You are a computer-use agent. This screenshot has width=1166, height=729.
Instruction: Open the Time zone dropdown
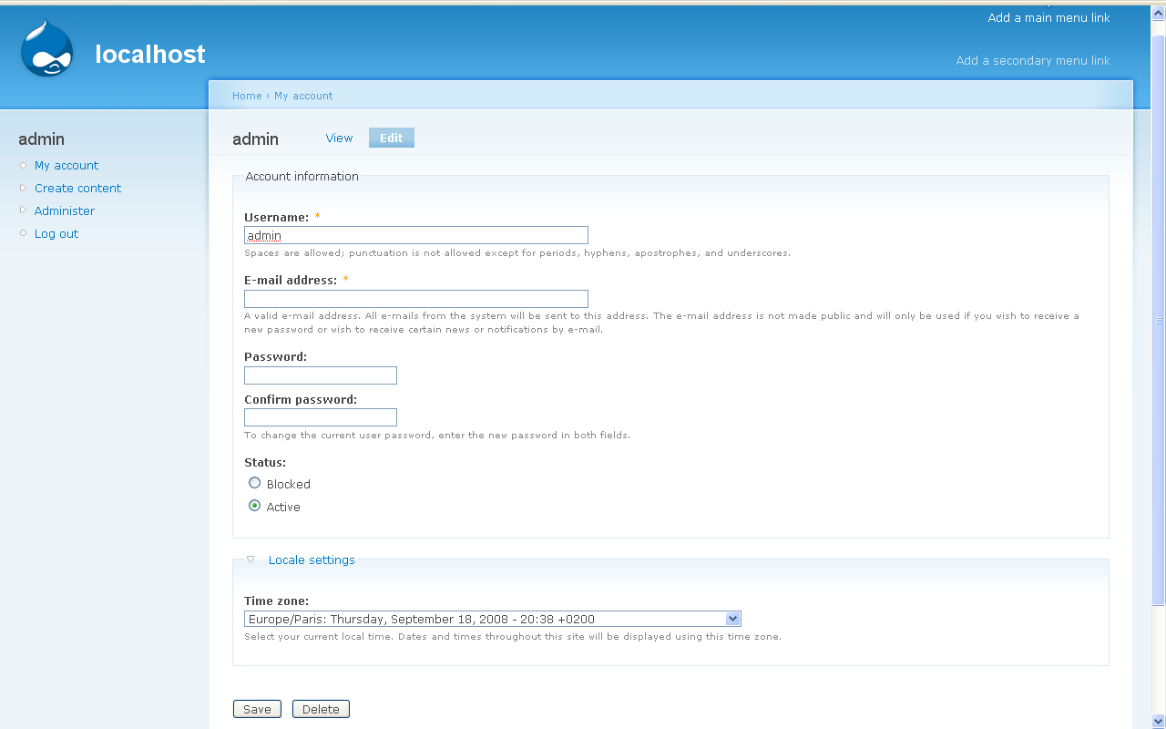493,619
